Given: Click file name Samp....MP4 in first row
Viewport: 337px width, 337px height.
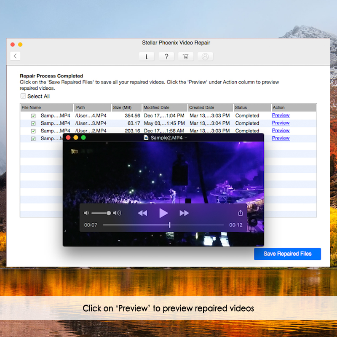Looking at the screenshot, I should pyautogui.click(x=56, y=115).
